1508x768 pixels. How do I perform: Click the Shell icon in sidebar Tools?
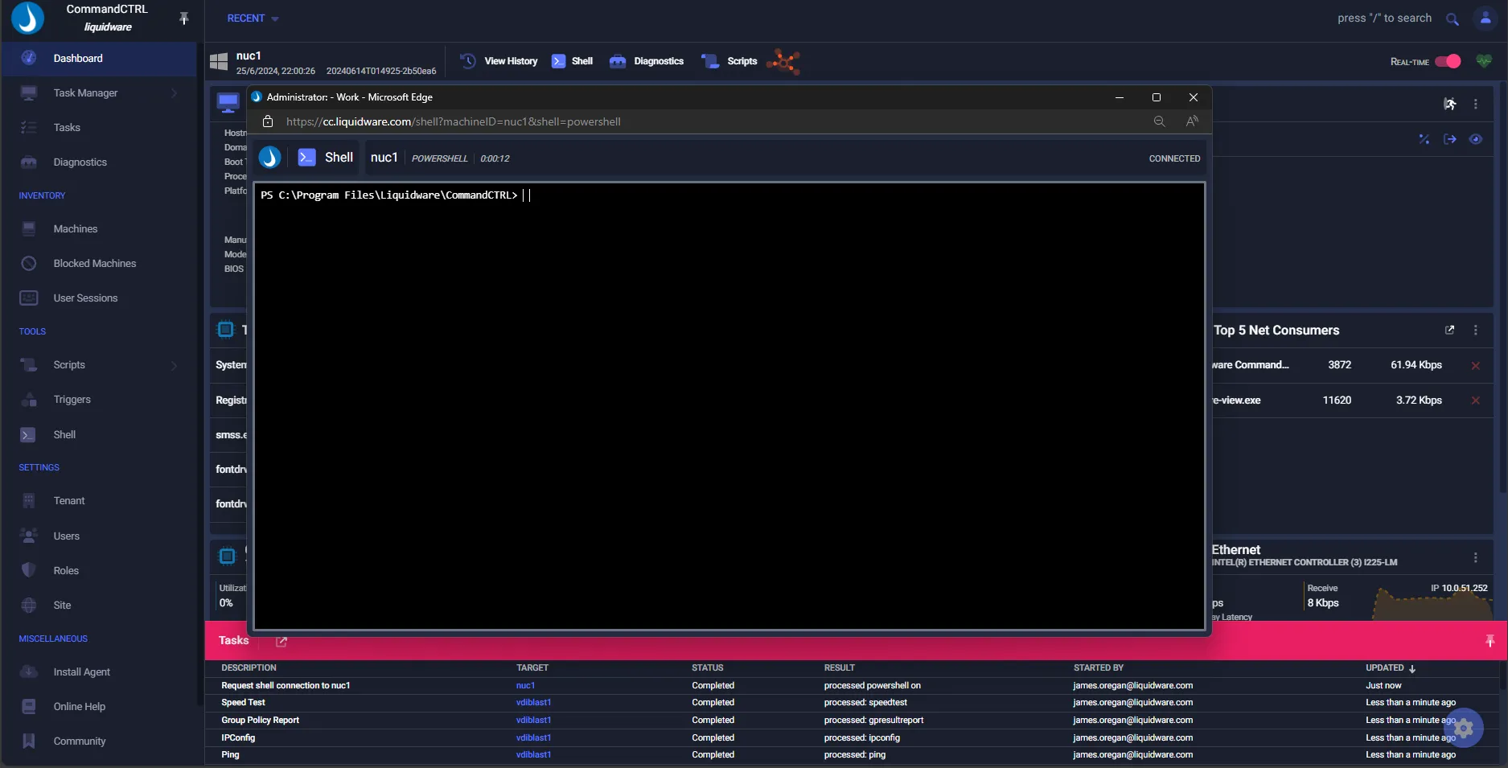coord(29,435)
